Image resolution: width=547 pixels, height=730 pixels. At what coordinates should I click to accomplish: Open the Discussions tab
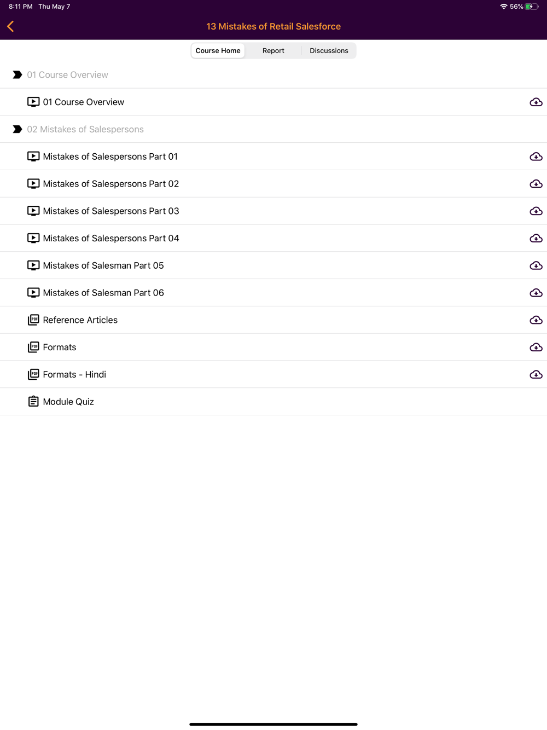329,51
